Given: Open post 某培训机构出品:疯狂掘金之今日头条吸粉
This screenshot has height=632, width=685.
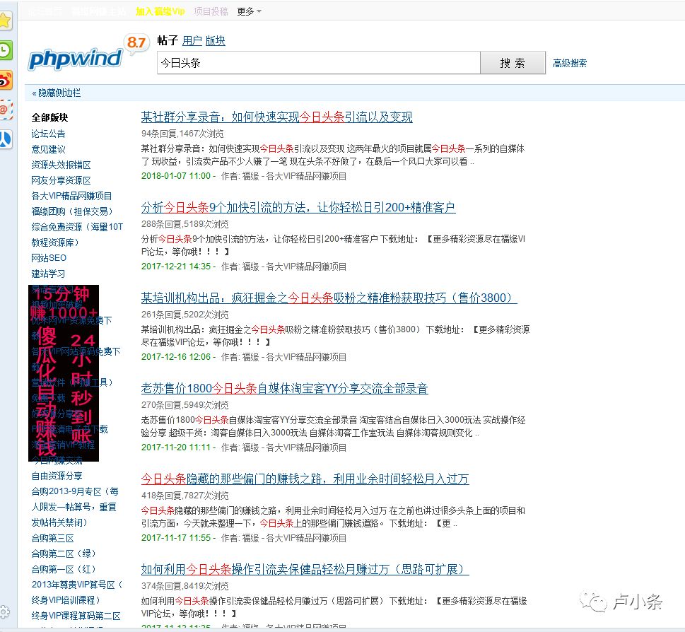Looking at the screenshot, I should tap(329, 298).
